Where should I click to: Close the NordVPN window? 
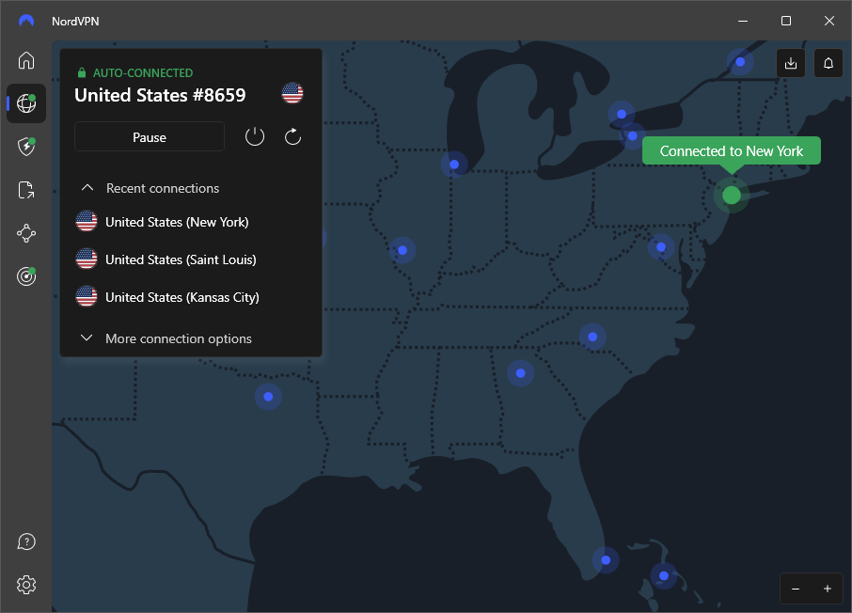828,21
